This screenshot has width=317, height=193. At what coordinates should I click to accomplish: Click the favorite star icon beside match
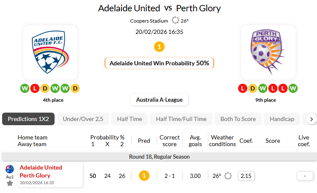[10, 183]
